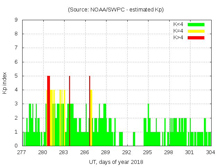
Task: Select the K>4 legend label text
Action: coord(178,37)
